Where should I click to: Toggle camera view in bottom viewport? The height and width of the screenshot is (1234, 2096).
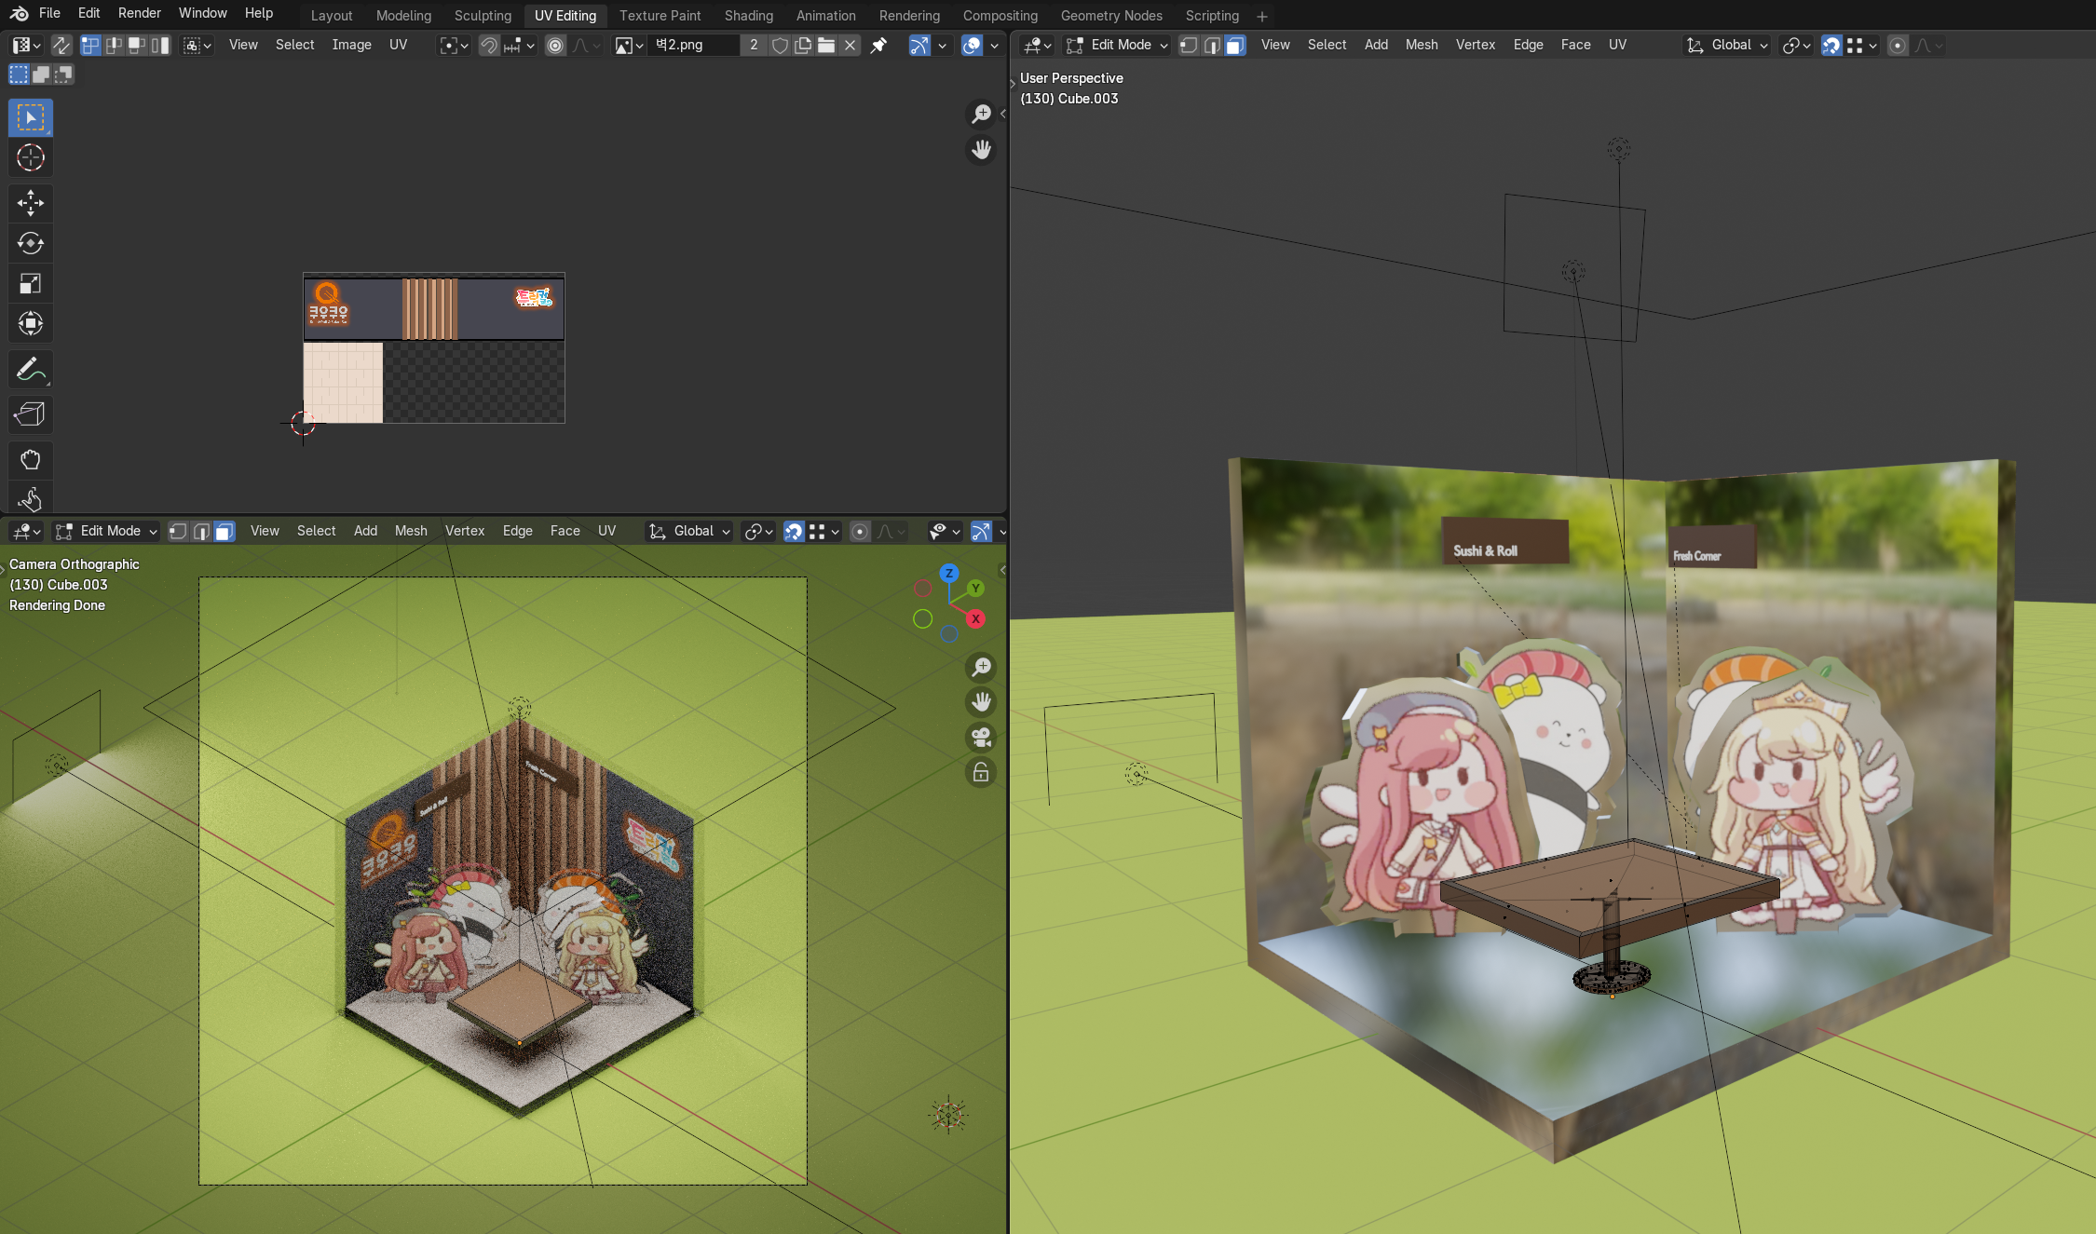(981, 738)
